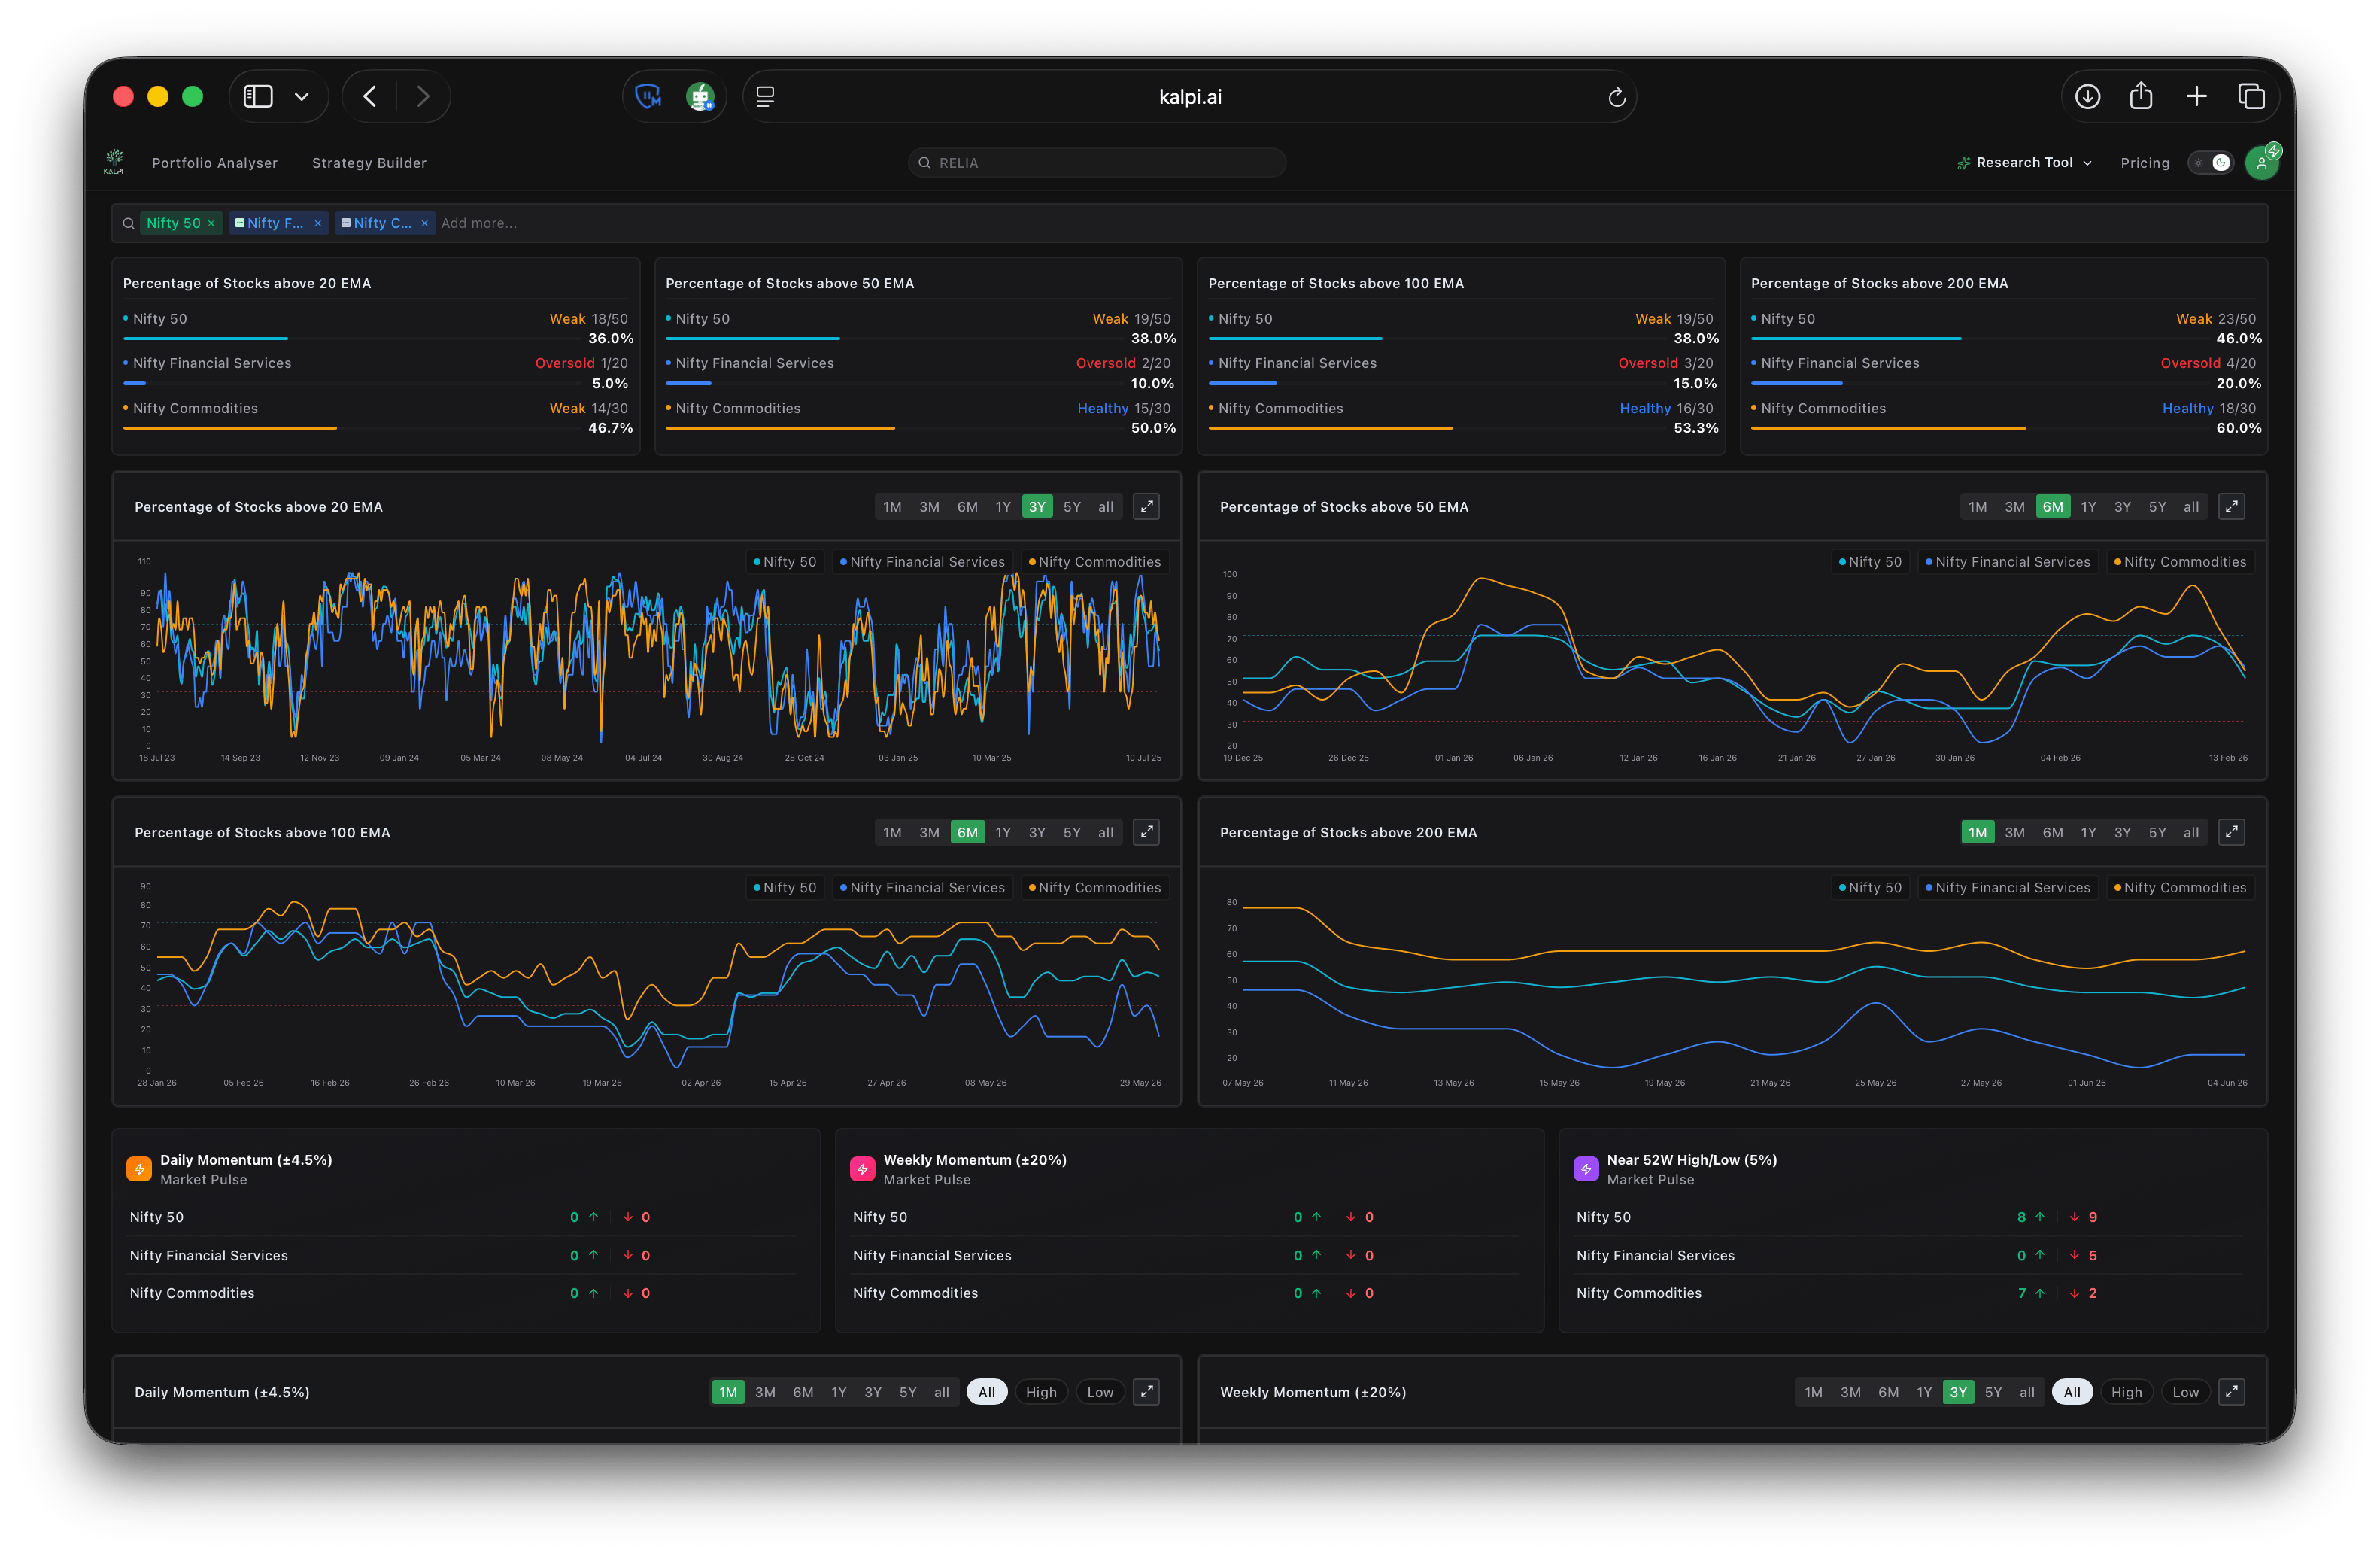
Task: Expand the 200 EMA chart fullscreen
Action: click(x=2232, y=832)
